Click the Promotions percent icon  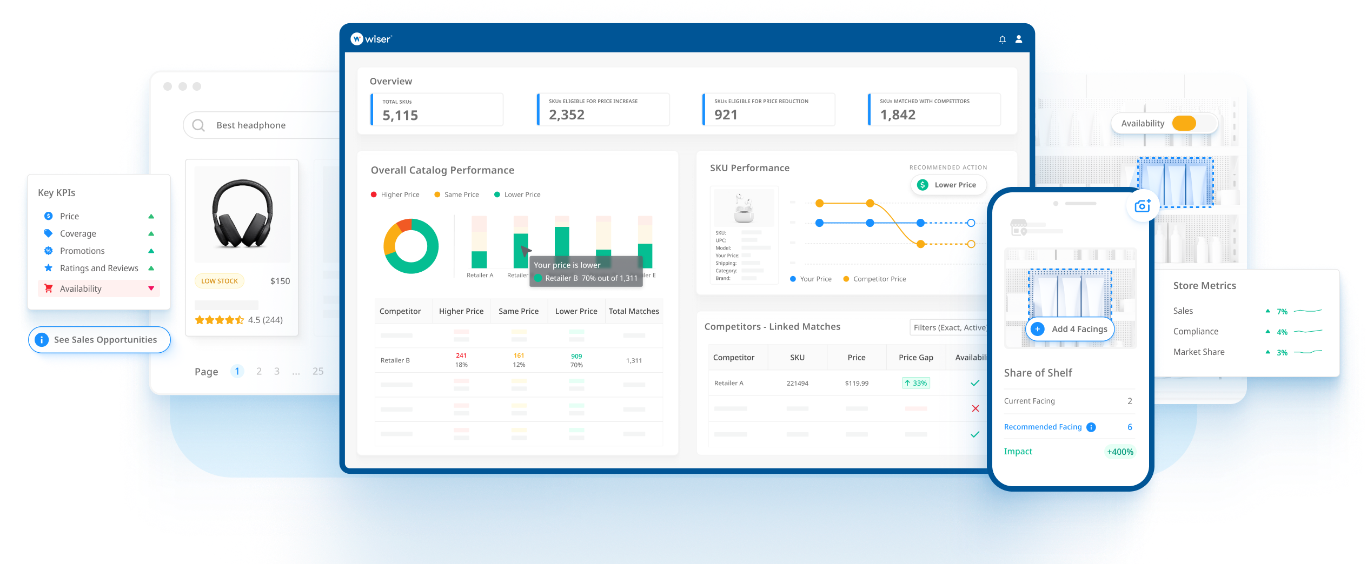48,251
